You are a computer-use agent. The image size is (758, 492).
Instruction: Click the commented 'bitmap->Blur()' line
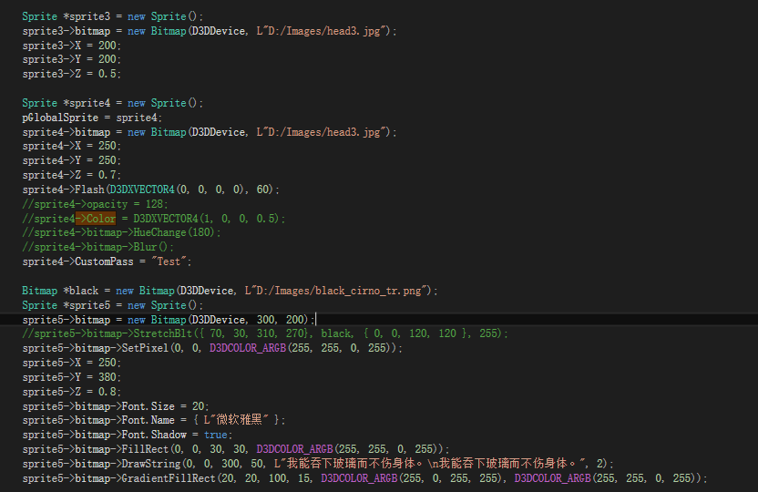pos(97,247)
